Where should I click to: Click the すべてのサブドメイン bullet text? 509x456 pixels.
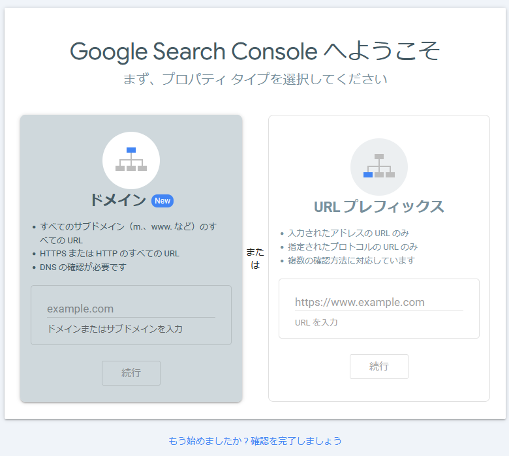(128, 234)
